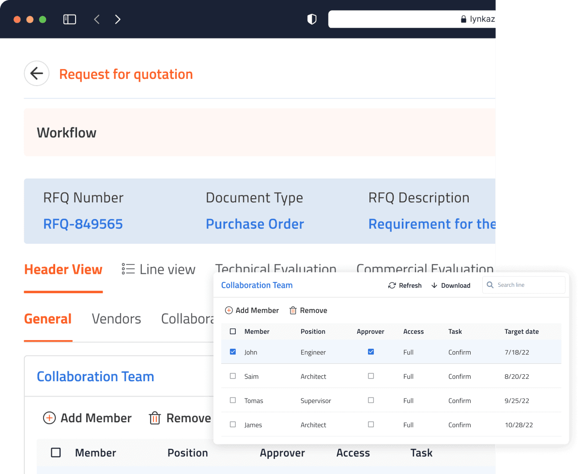The width and height of the screenshot is (581, 474).
Task: Click plus icon of background Add Member
Action: 49,418
